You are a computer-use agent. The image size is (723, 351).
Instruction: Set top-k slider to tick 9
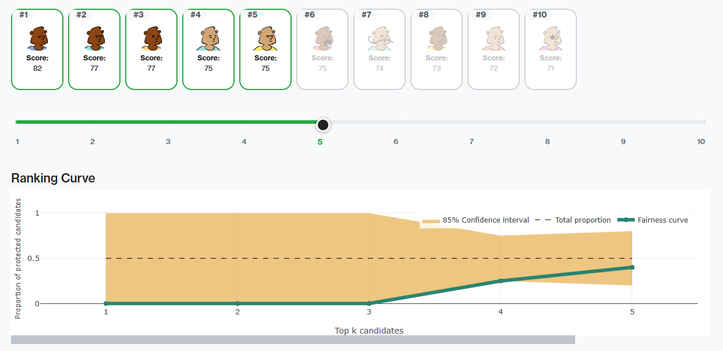tap(623, 141)
